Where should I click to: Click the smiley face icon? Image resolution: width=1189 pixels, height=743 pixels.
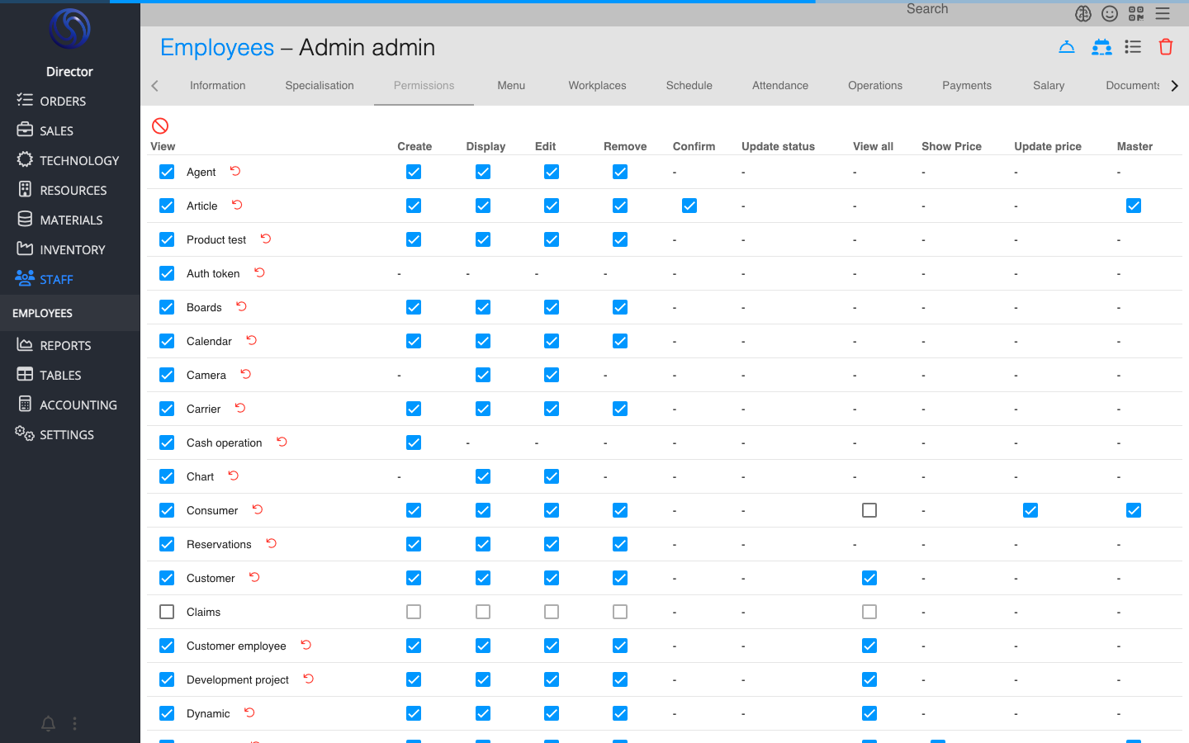[1110, 13]
